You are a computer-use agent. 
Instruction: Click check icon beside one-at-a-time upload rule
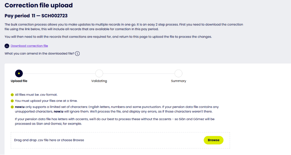click(12, 101)
